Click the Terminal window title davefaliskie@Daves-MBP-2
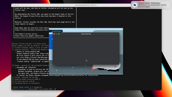Viewport: 172px width, 97px height. pos(86,5)
